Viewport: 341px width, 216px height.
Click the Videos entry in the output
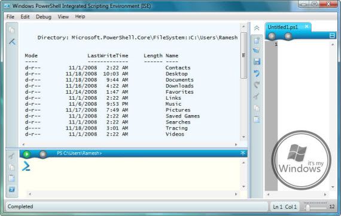(175, 134)
